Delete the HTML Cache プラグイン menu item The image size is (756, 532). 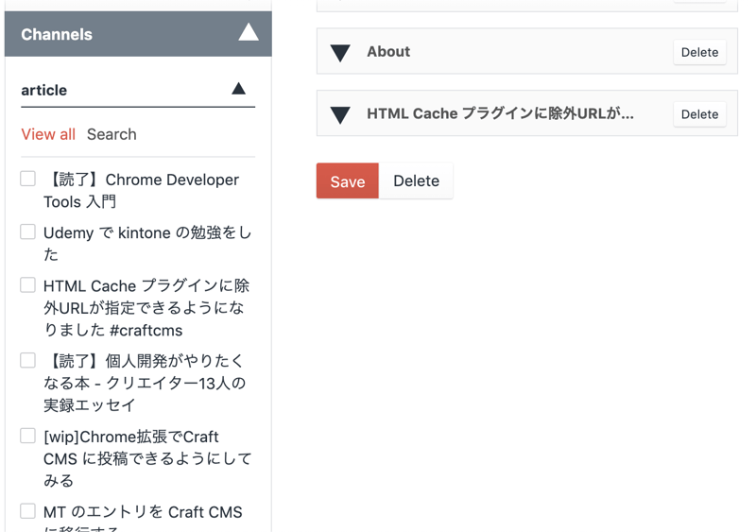pyautogui.click(x=699, y=114)
